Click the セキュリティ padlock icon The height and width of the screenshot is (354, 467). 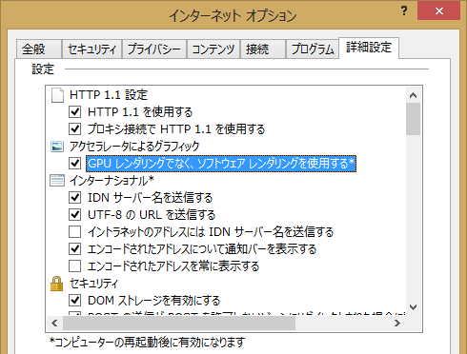pyautogui.click(x=57, y=284)
